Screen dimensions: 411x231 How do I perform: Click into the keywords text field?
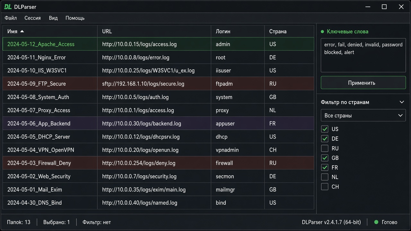(x=363, y=55)
